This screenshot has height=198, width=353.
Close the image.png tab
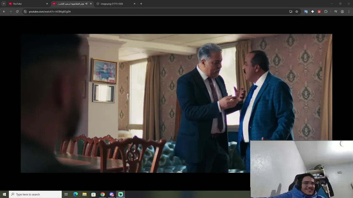click(x=135, y=4)
